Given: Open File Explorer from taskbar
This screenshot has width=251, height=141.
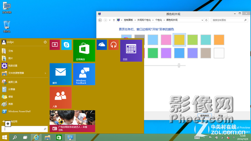Looking at the screenshot, I should coord(47,137).
